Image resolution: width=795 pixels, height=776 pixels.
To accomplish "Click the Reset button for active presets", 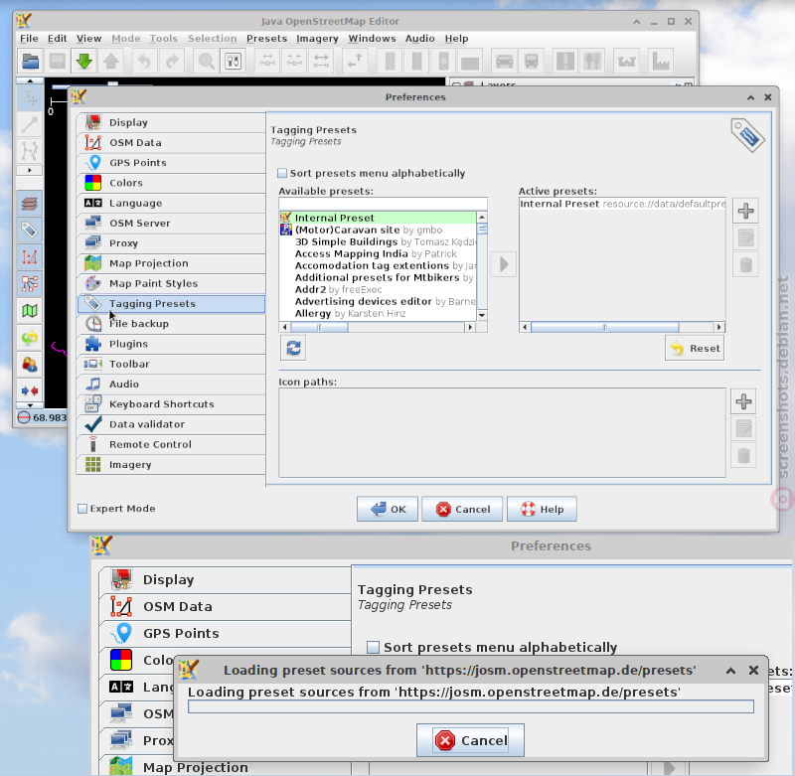I will coord(695,348).
